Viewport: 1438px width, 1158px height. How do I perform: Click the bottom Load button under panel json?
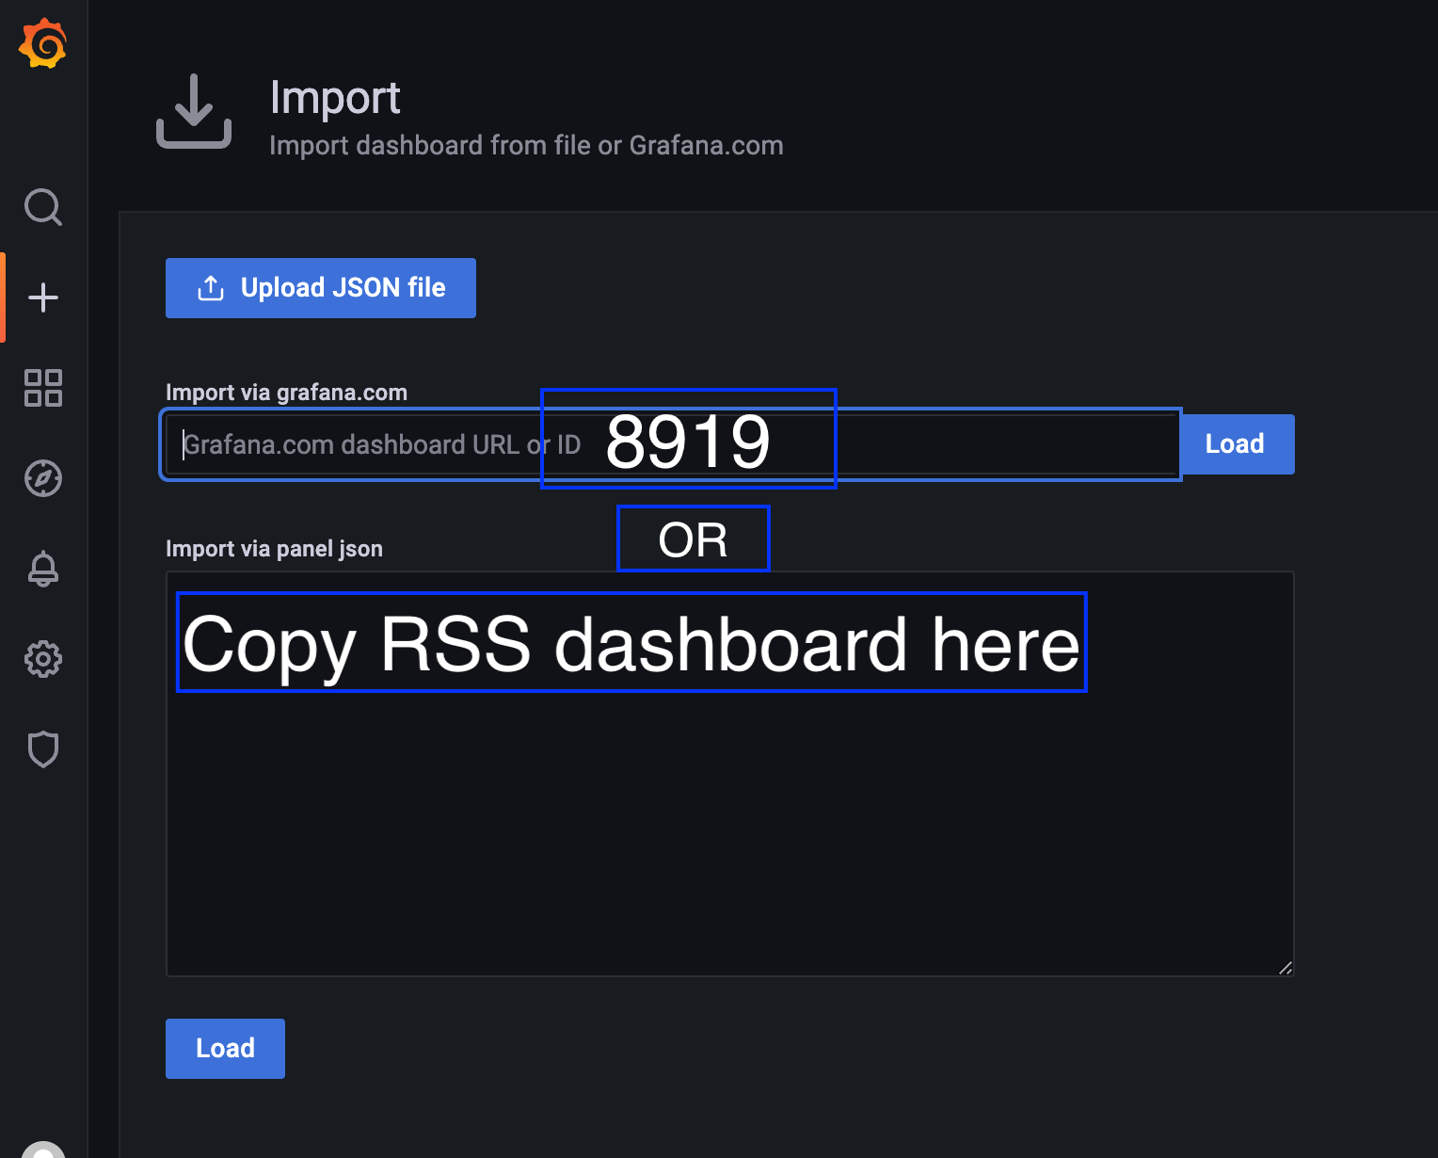225,1049
